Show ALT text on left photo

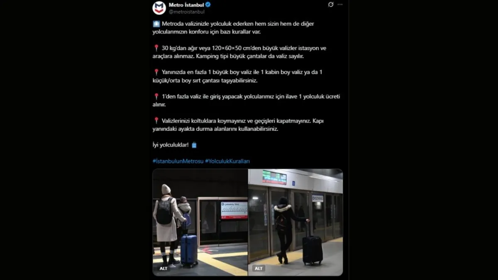pos(164,268)
